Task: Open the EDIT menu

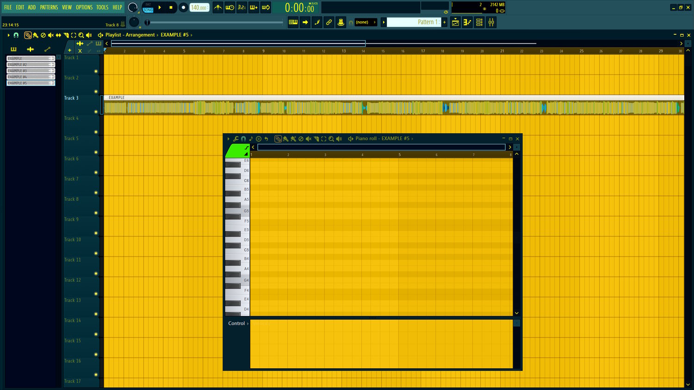Action: click(20, 7)
